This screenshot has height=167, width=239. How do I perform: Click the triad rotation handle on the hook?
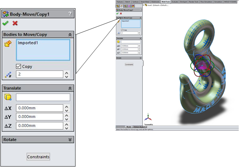pyautogui.click(x=202, y=65)
